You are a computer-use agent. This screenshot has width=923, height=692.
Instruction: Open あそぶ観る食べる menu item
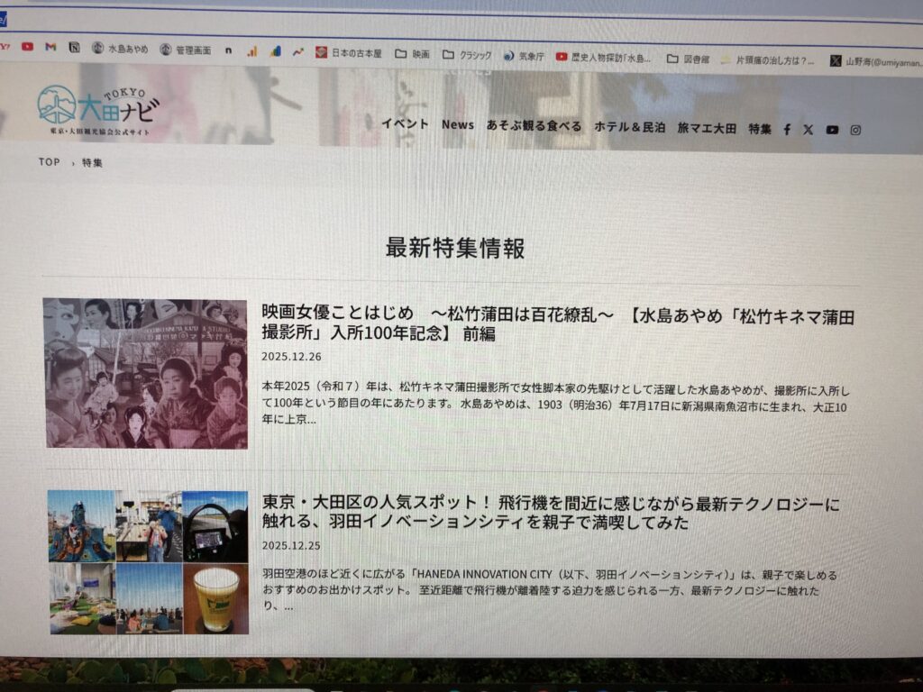click(534, 126)
